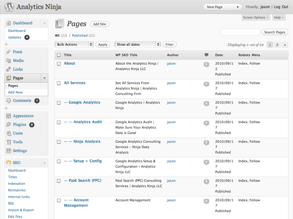
Task: Click the comment bubble icon for About page
Action: [206, 65]
